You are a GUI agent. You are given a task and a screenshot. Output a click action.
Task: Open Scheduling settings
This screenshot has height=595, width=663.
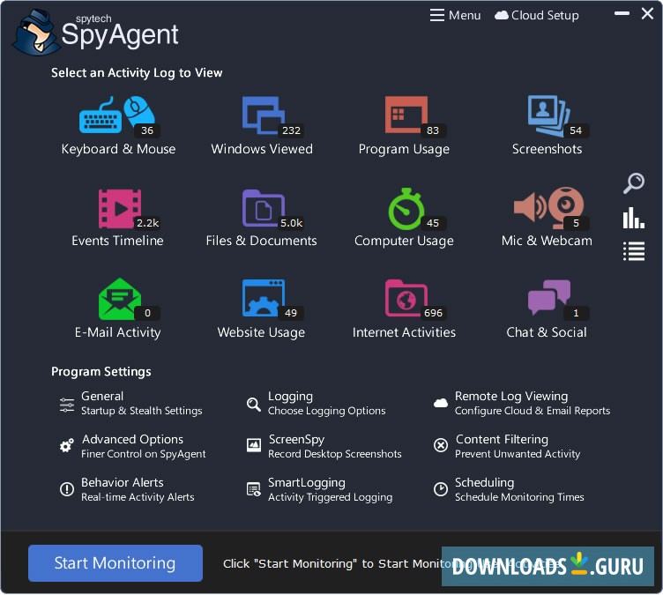pyautogui.click(x=484, y=482)
